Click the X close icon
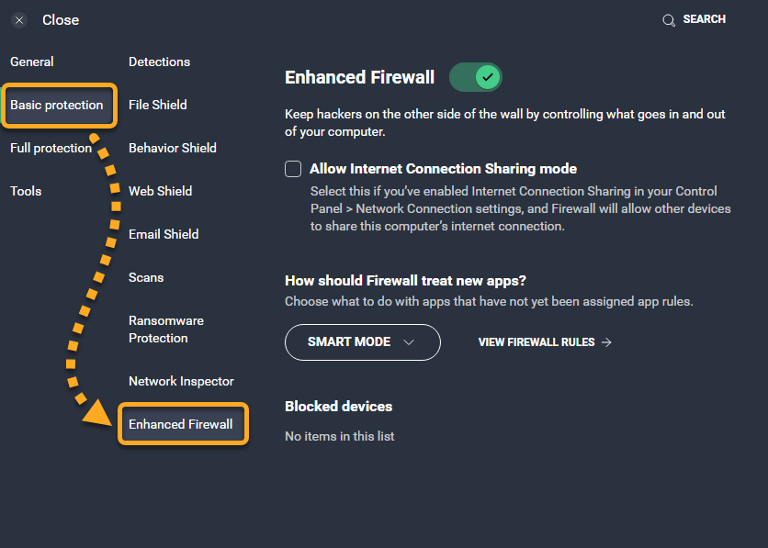The height and width of the screenshot is (548, 768). click(x=19, y=20)
